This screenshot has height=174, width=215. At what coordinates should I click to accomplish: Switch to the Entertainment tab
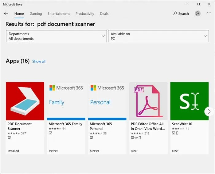click(x=59, y=14)
